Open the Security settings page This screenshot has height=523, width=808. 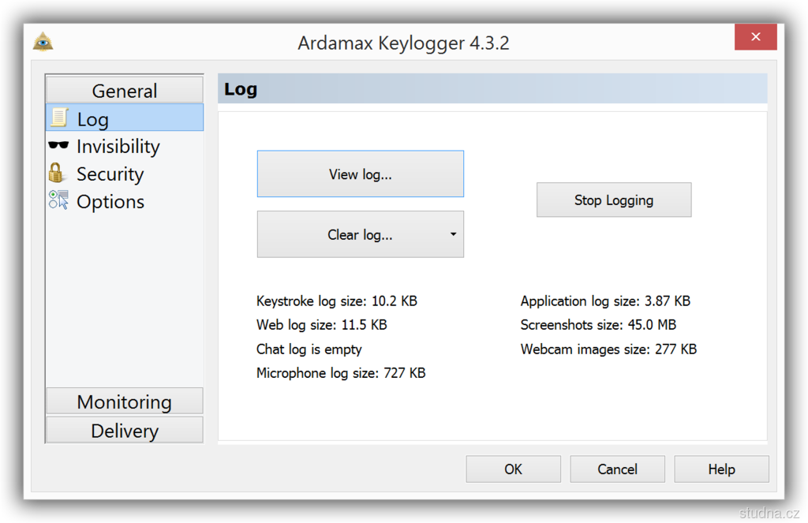coord(110,174)
